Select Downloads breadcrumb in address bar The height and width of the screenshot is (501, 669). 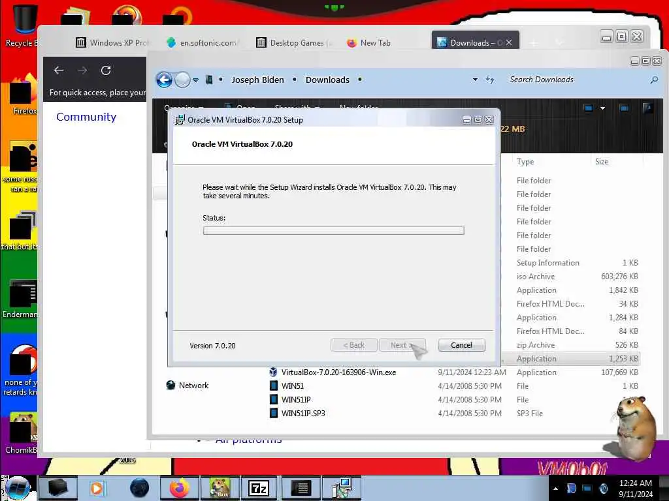click(327, 80)
